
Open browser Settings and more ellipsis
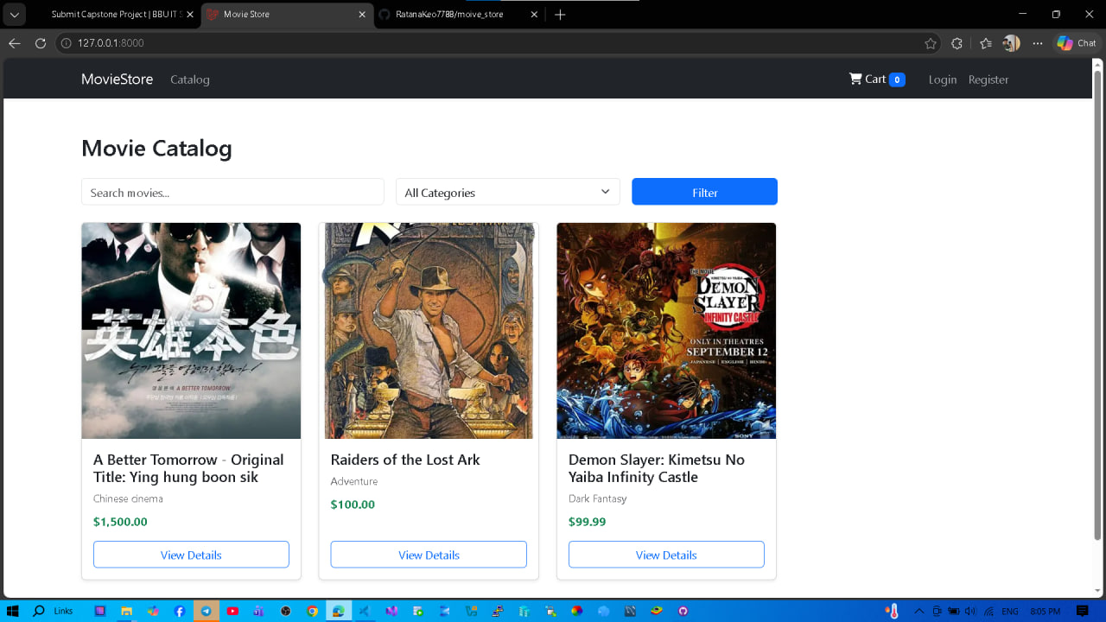(1038, 43)
